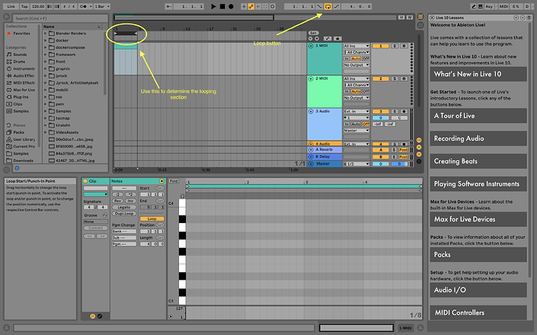Adjust the 3 Audio track volume slider
Viewport: 537px width, 335px height.
381,118
